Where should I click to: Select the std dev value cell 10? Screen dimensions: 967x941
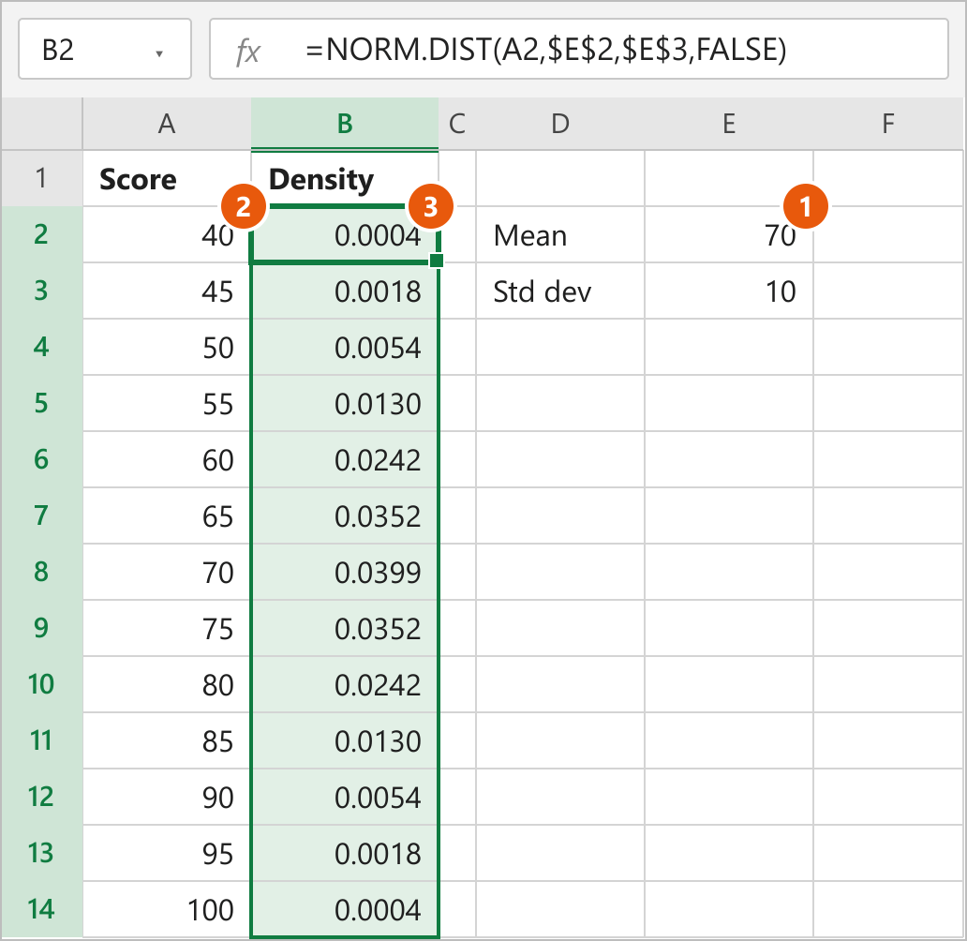point(729,291)
